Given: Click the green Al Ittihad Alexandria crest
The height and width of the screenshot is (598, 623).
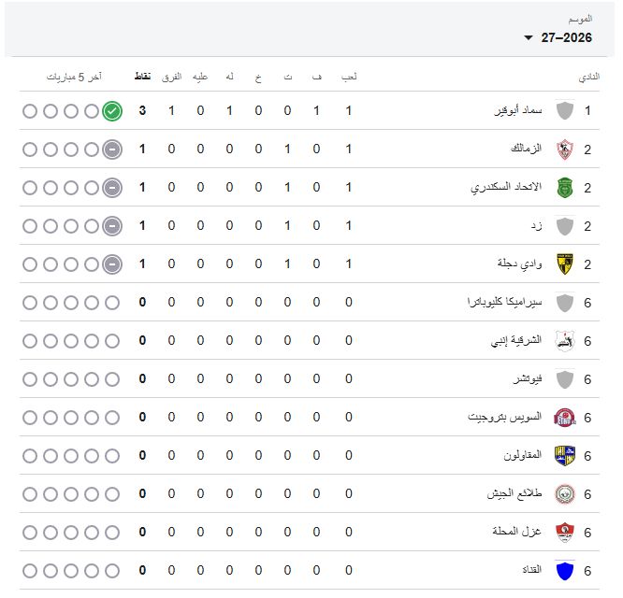Looking at the screenshot, I should [x=565, y=188].
